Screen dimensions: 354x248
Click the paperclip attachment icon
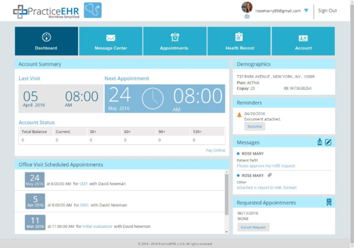(x=270, y=175)
